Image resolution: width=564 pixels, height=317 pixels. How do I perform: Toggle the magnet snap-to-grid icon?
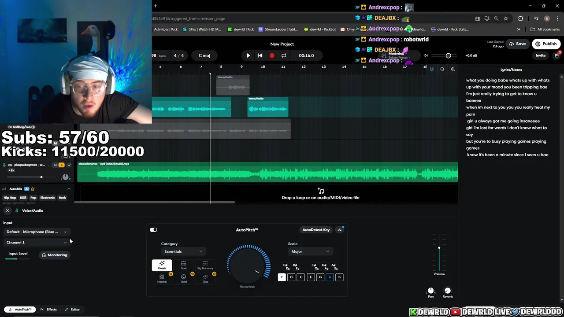point(432,69)
